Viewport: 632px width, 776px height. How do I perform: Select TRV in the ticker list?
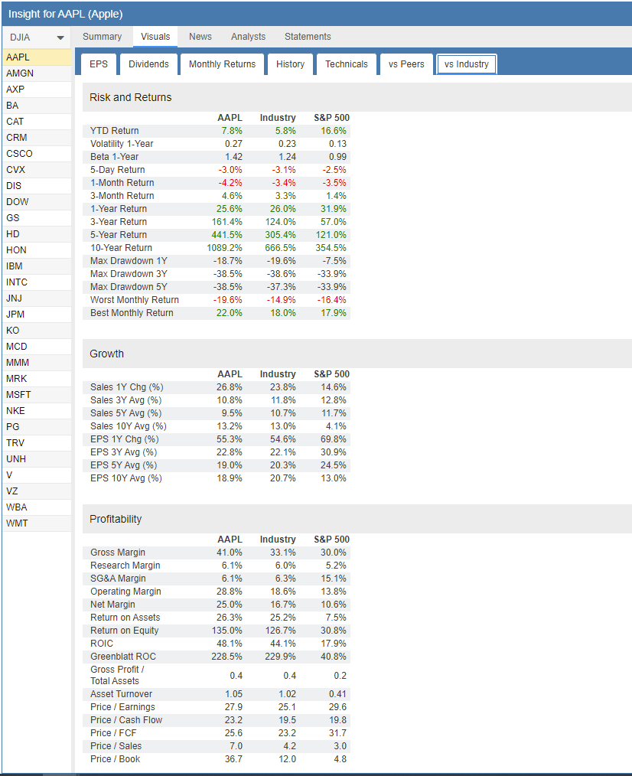coord(37,443)
